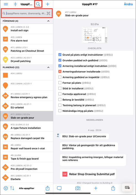
Task: Open the filter icon at bottom left
Action: [x=6, y=188]
